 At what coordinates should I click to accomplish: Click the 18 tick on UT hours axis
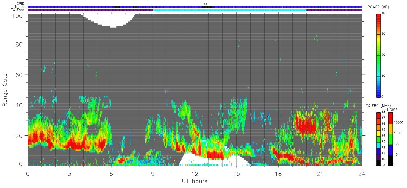(x=278, y=173)
